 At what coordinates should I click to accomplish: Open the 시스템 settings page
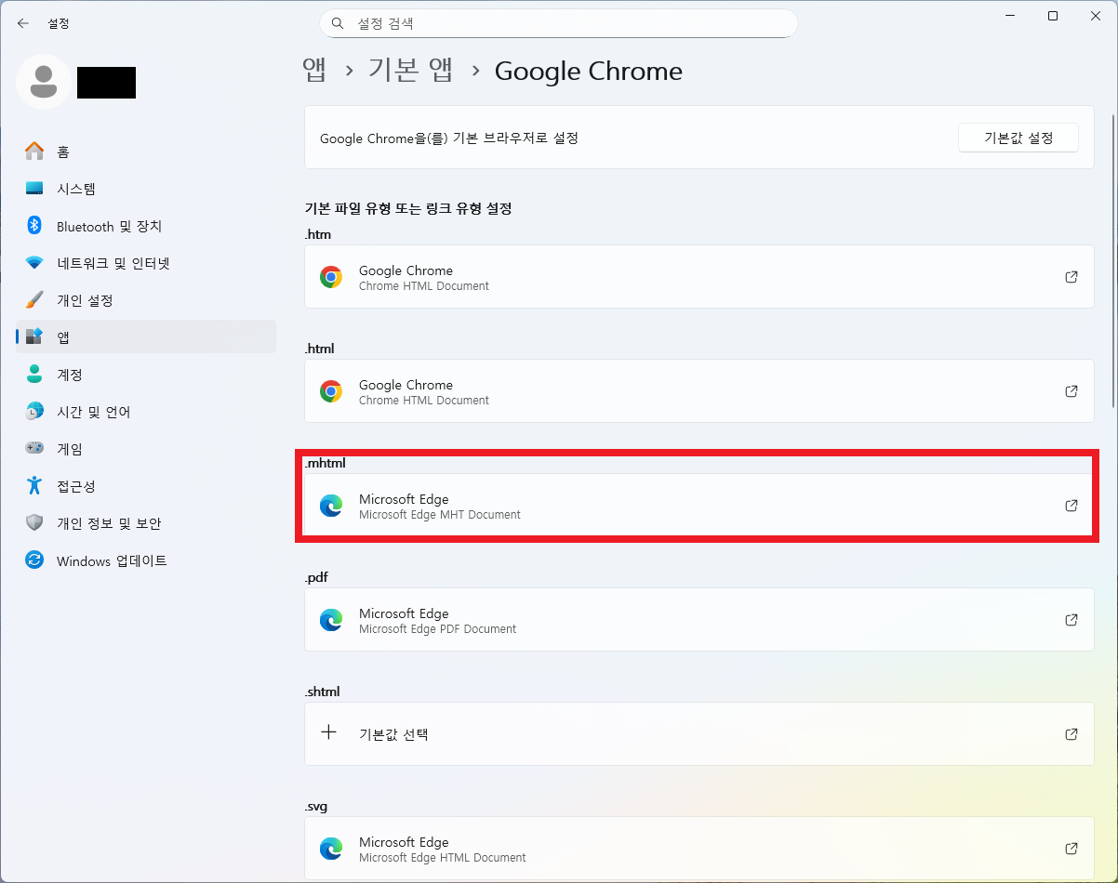[146, 189]
